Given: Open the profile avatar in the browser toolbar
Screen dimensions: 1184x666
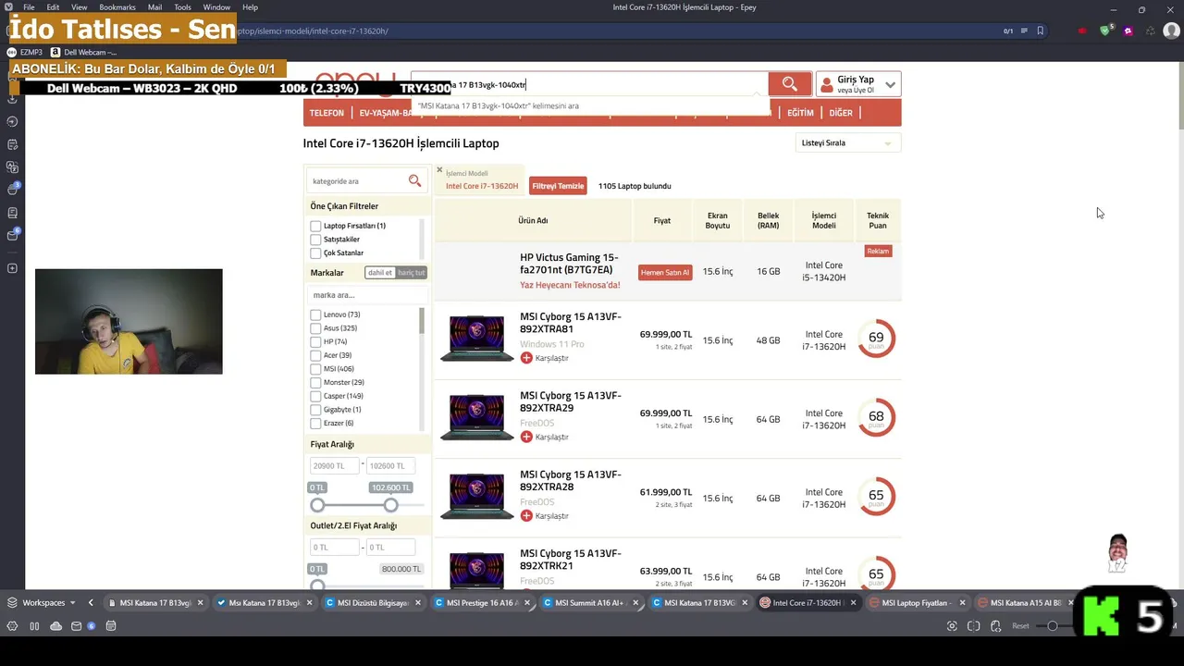Looking at the screenshot, I should [x=1171, y=31].
